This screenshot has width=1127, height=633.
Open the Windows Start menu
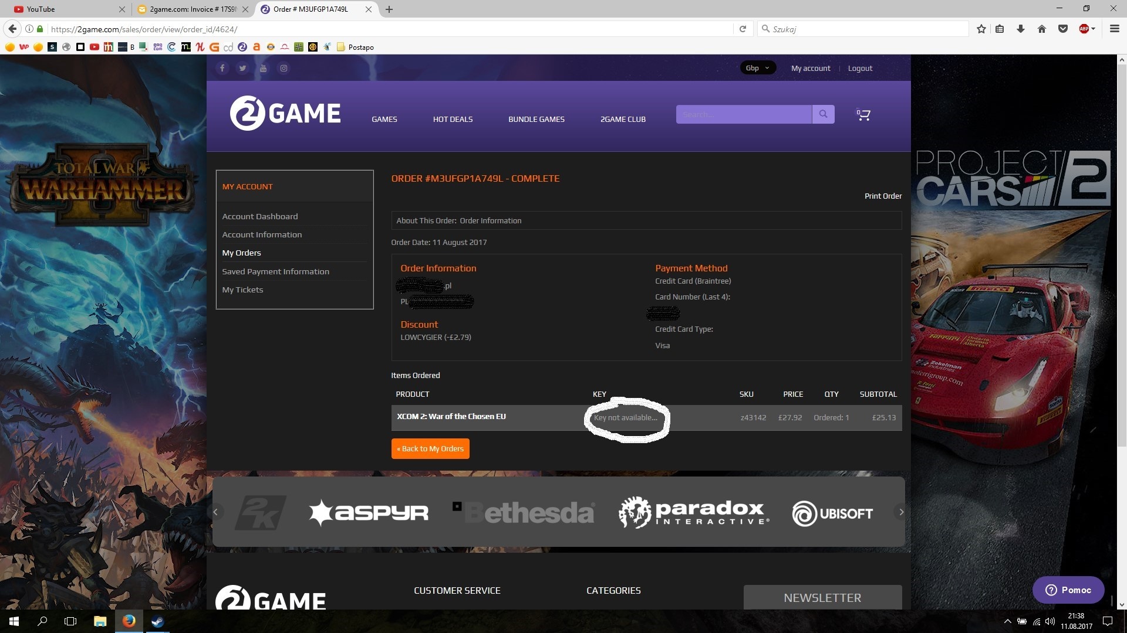coord(14,621)
